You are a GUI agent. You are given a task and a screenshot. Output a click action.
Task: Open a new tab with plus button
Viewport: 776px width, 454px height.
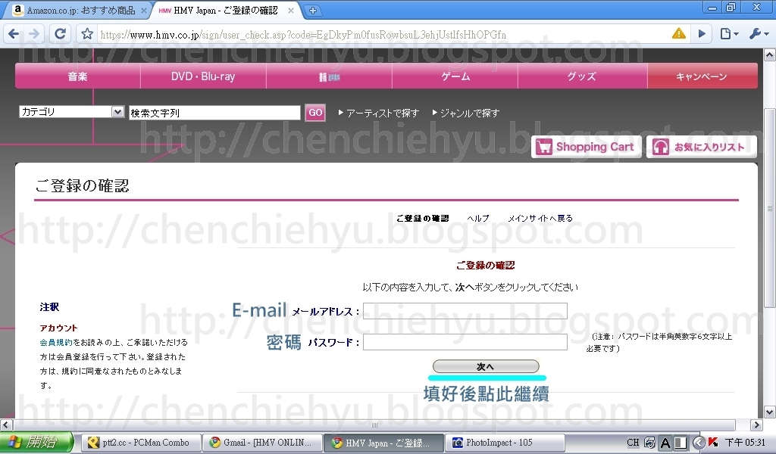coord(313,10)
